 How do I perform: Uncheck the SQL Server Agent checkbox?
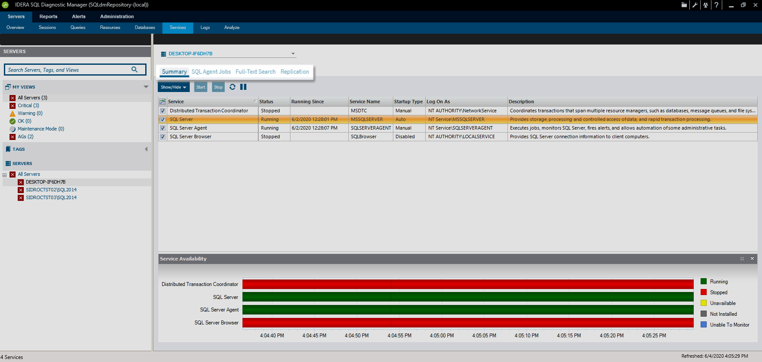click(x=163, y=128)
